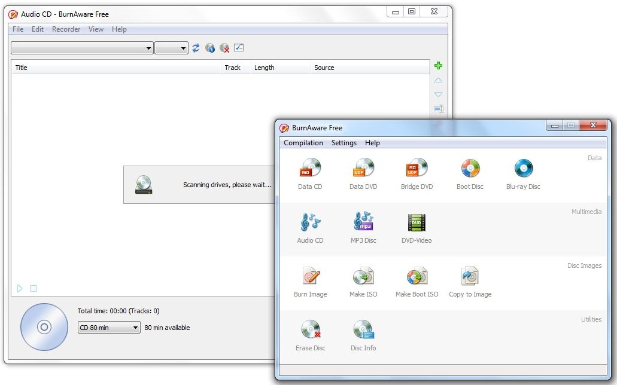Open the MP3 Disc project

tap(363, 228)
